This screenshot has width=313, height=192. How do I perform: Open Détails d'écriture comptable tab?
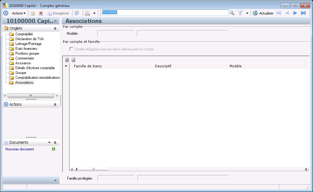35,68
